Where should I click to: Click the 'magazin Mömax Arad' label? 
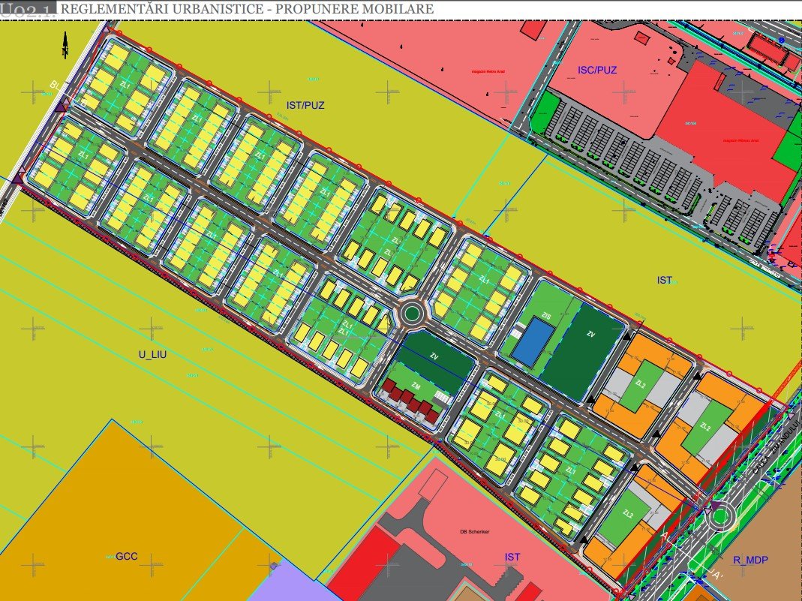pos(740,140)
